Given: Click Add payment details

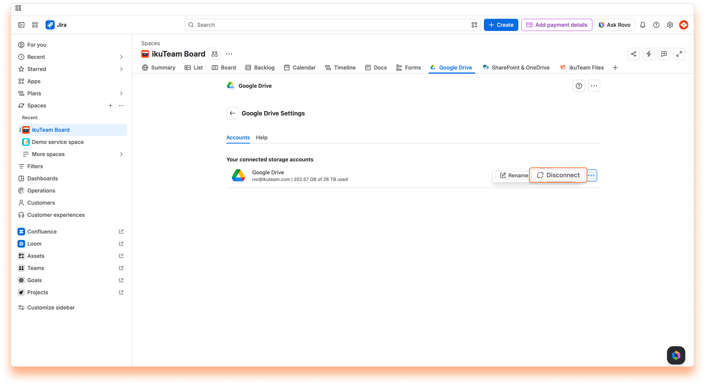Looking at the screenshot, I should click(556, 25).
